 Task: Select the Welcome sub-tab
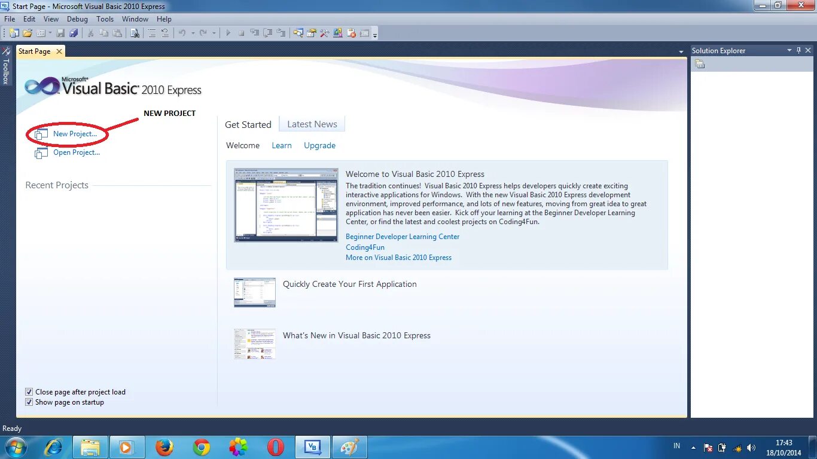[x=243, y=145]
